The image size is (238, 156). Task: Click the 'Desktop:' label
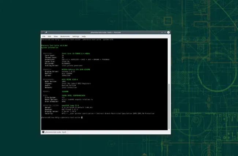click(49, 109)
